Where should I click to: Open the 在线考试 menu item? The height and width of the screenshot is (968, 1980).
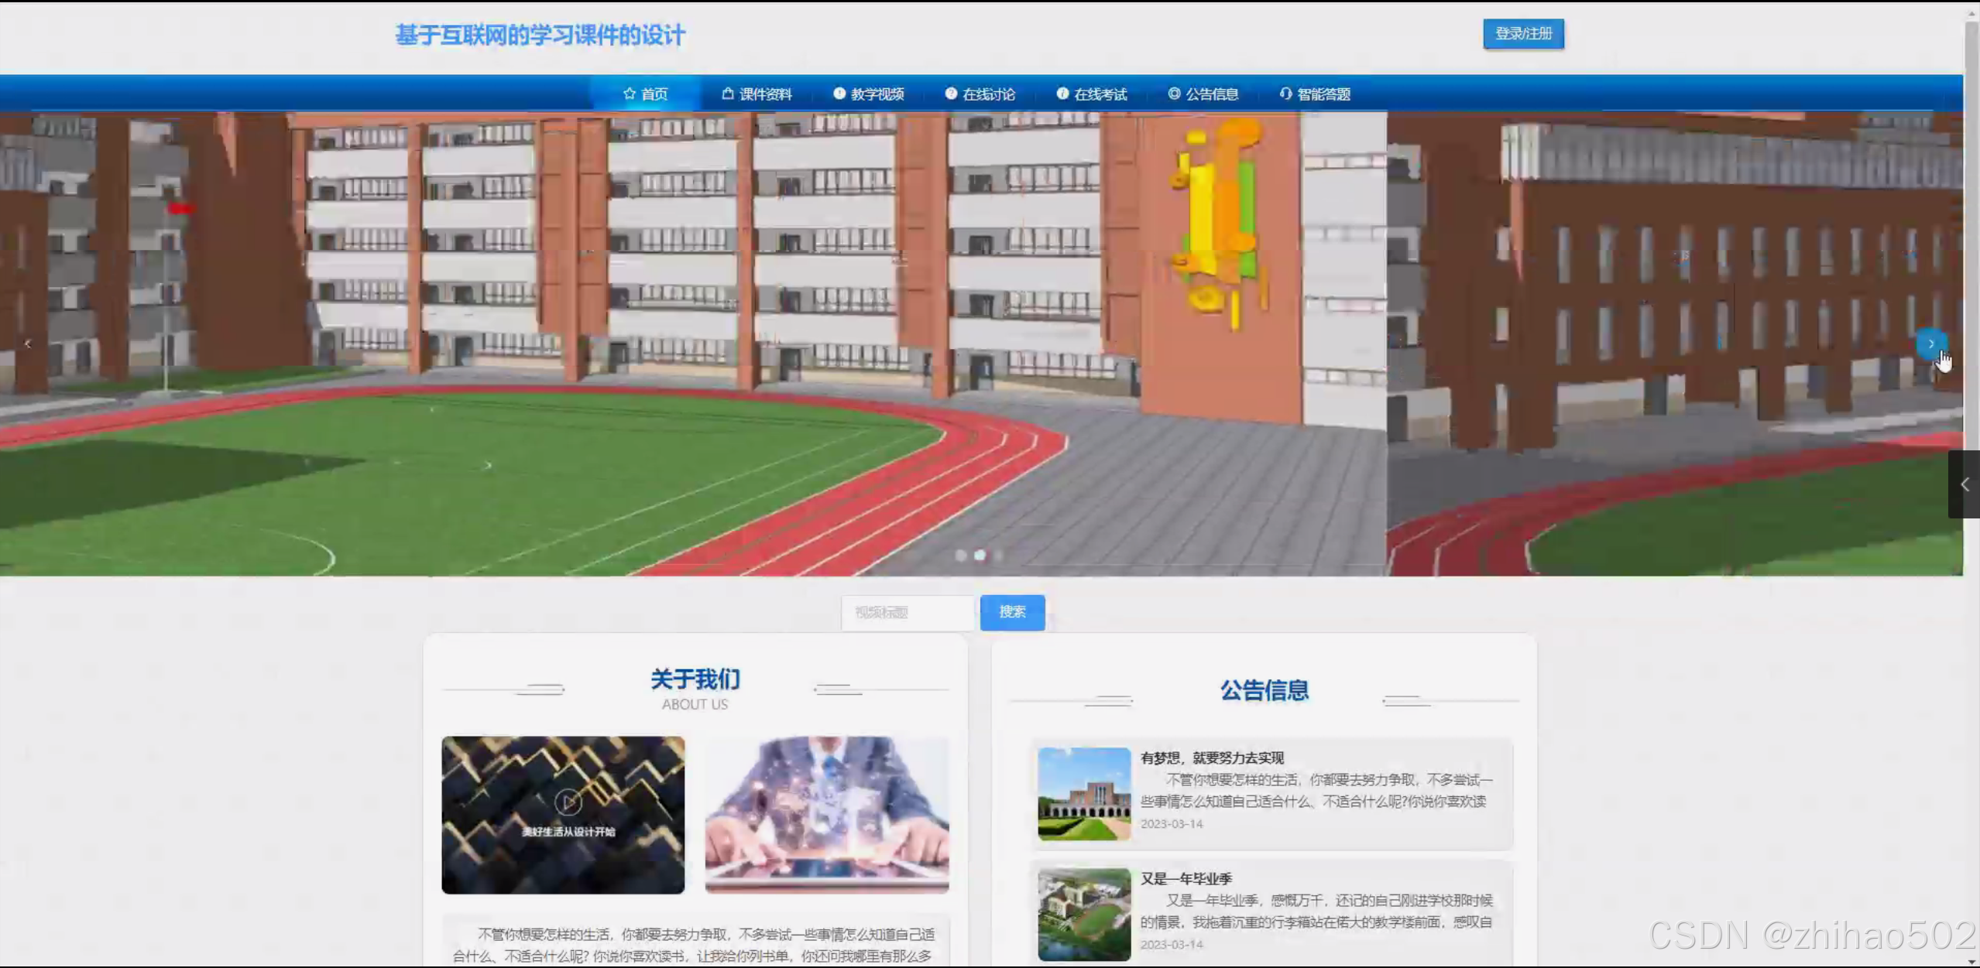[x=1100, y=94]
